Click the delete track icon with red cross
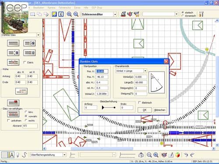The image size is (219, 164). 13,63
